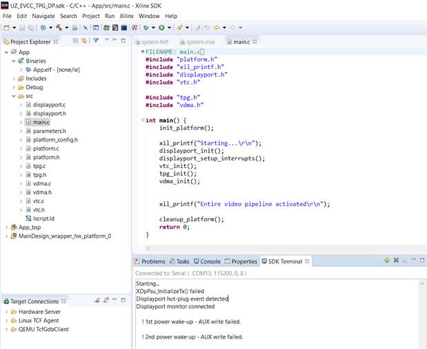Click the back navigation arrow in toolbar
Viewport: 427px width, 349px height.
click(217, 28)
